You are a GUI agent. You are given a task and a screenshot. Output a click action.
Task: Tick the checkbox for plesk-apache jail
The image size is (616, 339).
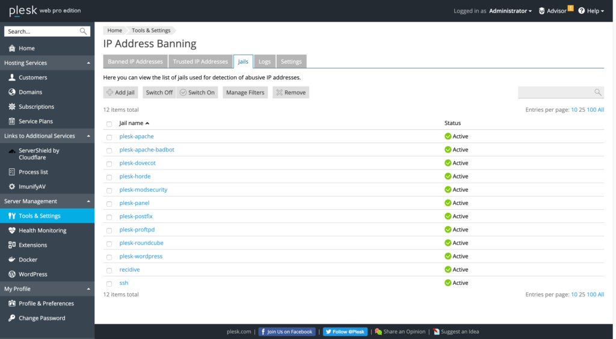[109, 137]
